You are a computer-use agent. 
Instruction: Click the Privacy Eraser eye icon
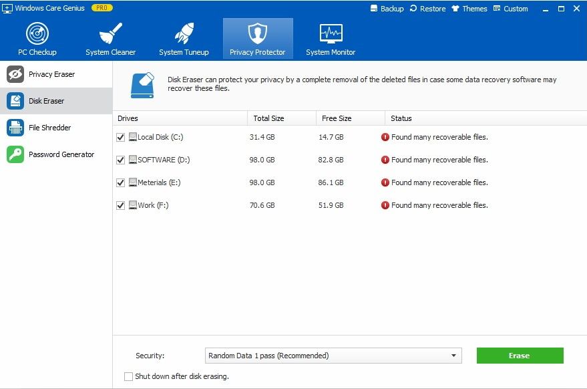click(x=15, y=74)
